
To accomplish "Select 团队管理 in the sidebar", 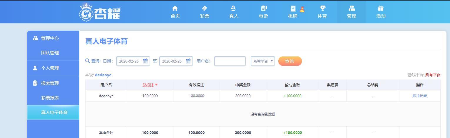I will (50, 53).
